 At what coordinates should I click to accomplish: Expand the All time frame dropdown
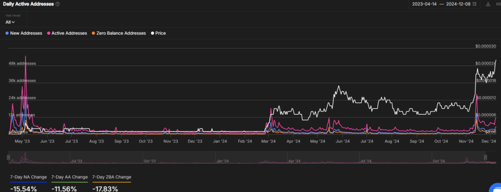coord(10,22)
